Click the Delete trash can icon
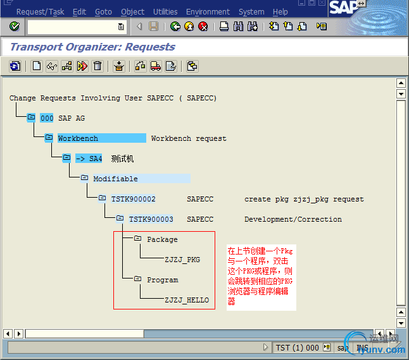The width and height of the screenshot is (409, 360). tap(98, 66)
